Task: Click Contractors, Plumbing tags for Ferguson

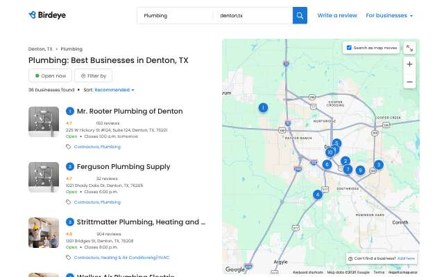Action: point(97,202)
